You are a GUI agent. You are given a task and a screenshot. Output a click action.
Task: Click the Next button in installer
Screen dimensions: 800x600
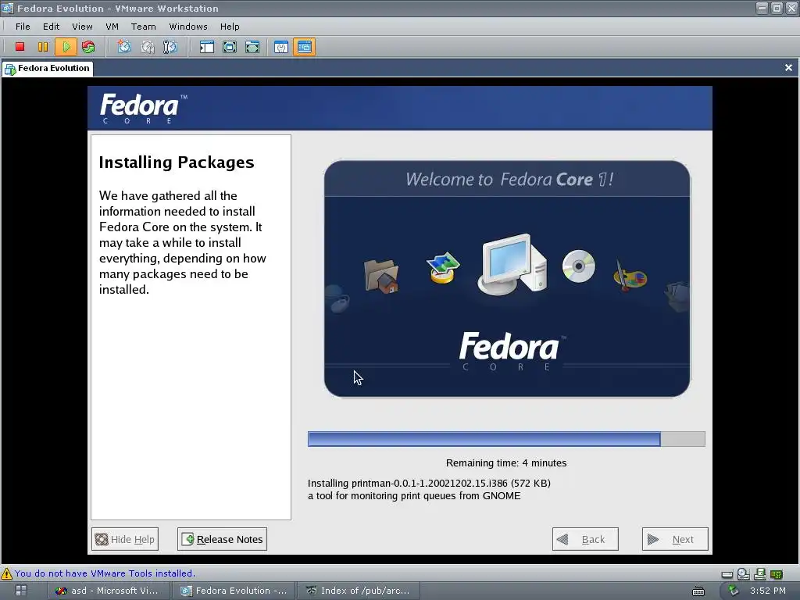click(675, 539)
